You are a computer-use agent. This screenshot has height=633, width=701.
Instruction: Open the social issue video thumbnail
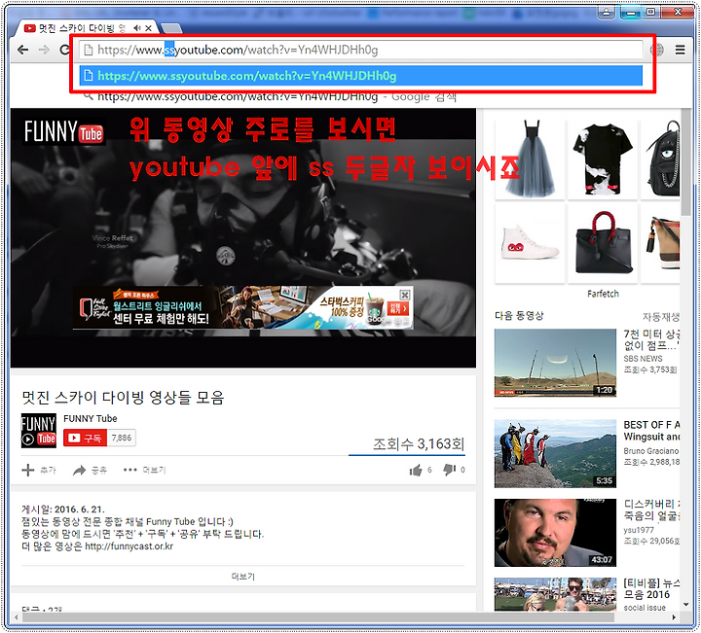[555, 594]
